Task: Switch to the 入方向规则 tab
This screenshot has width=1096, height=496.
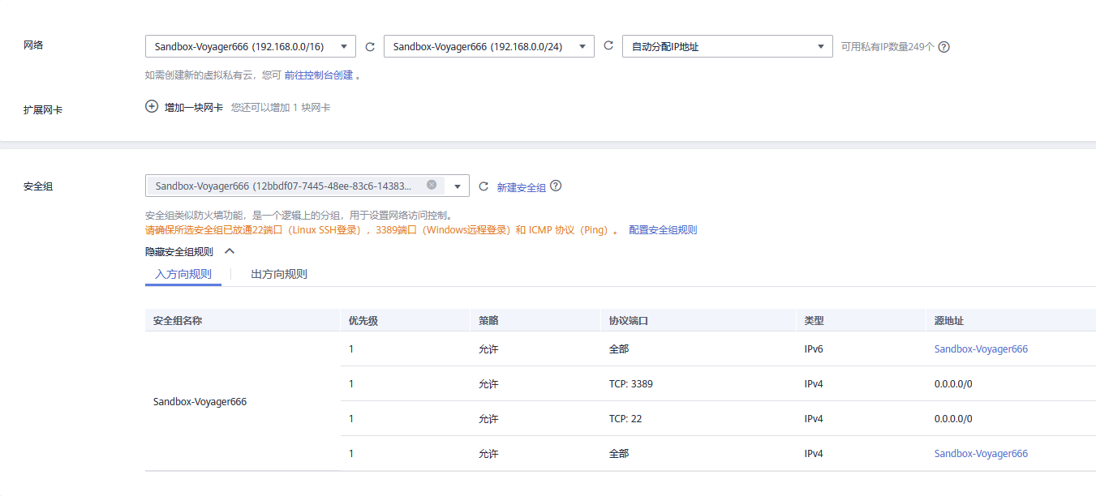Action: [183, 274]
